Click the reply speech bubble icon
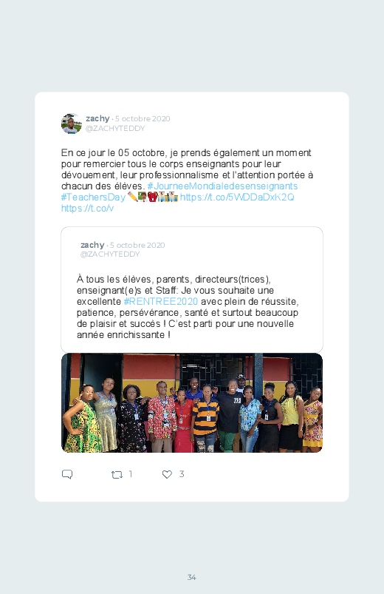This screenshot has width=384, height=594. point(67,474)
